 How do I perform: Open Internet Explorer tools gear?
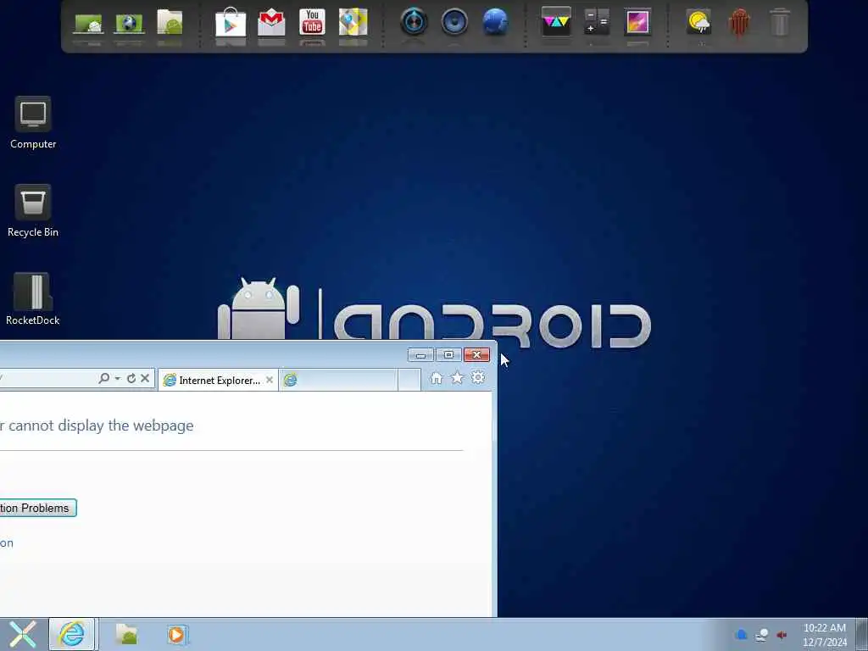coord(478,378)
